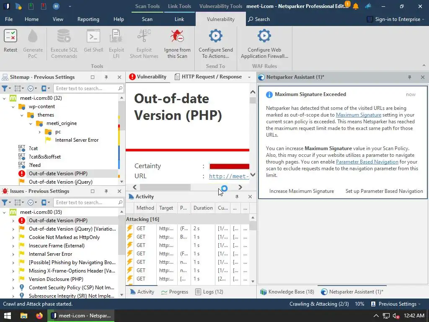Screen dimensions: 429x322
Task: Switch to the Scan ribbon tab
Action: click(x=147, y=19)
